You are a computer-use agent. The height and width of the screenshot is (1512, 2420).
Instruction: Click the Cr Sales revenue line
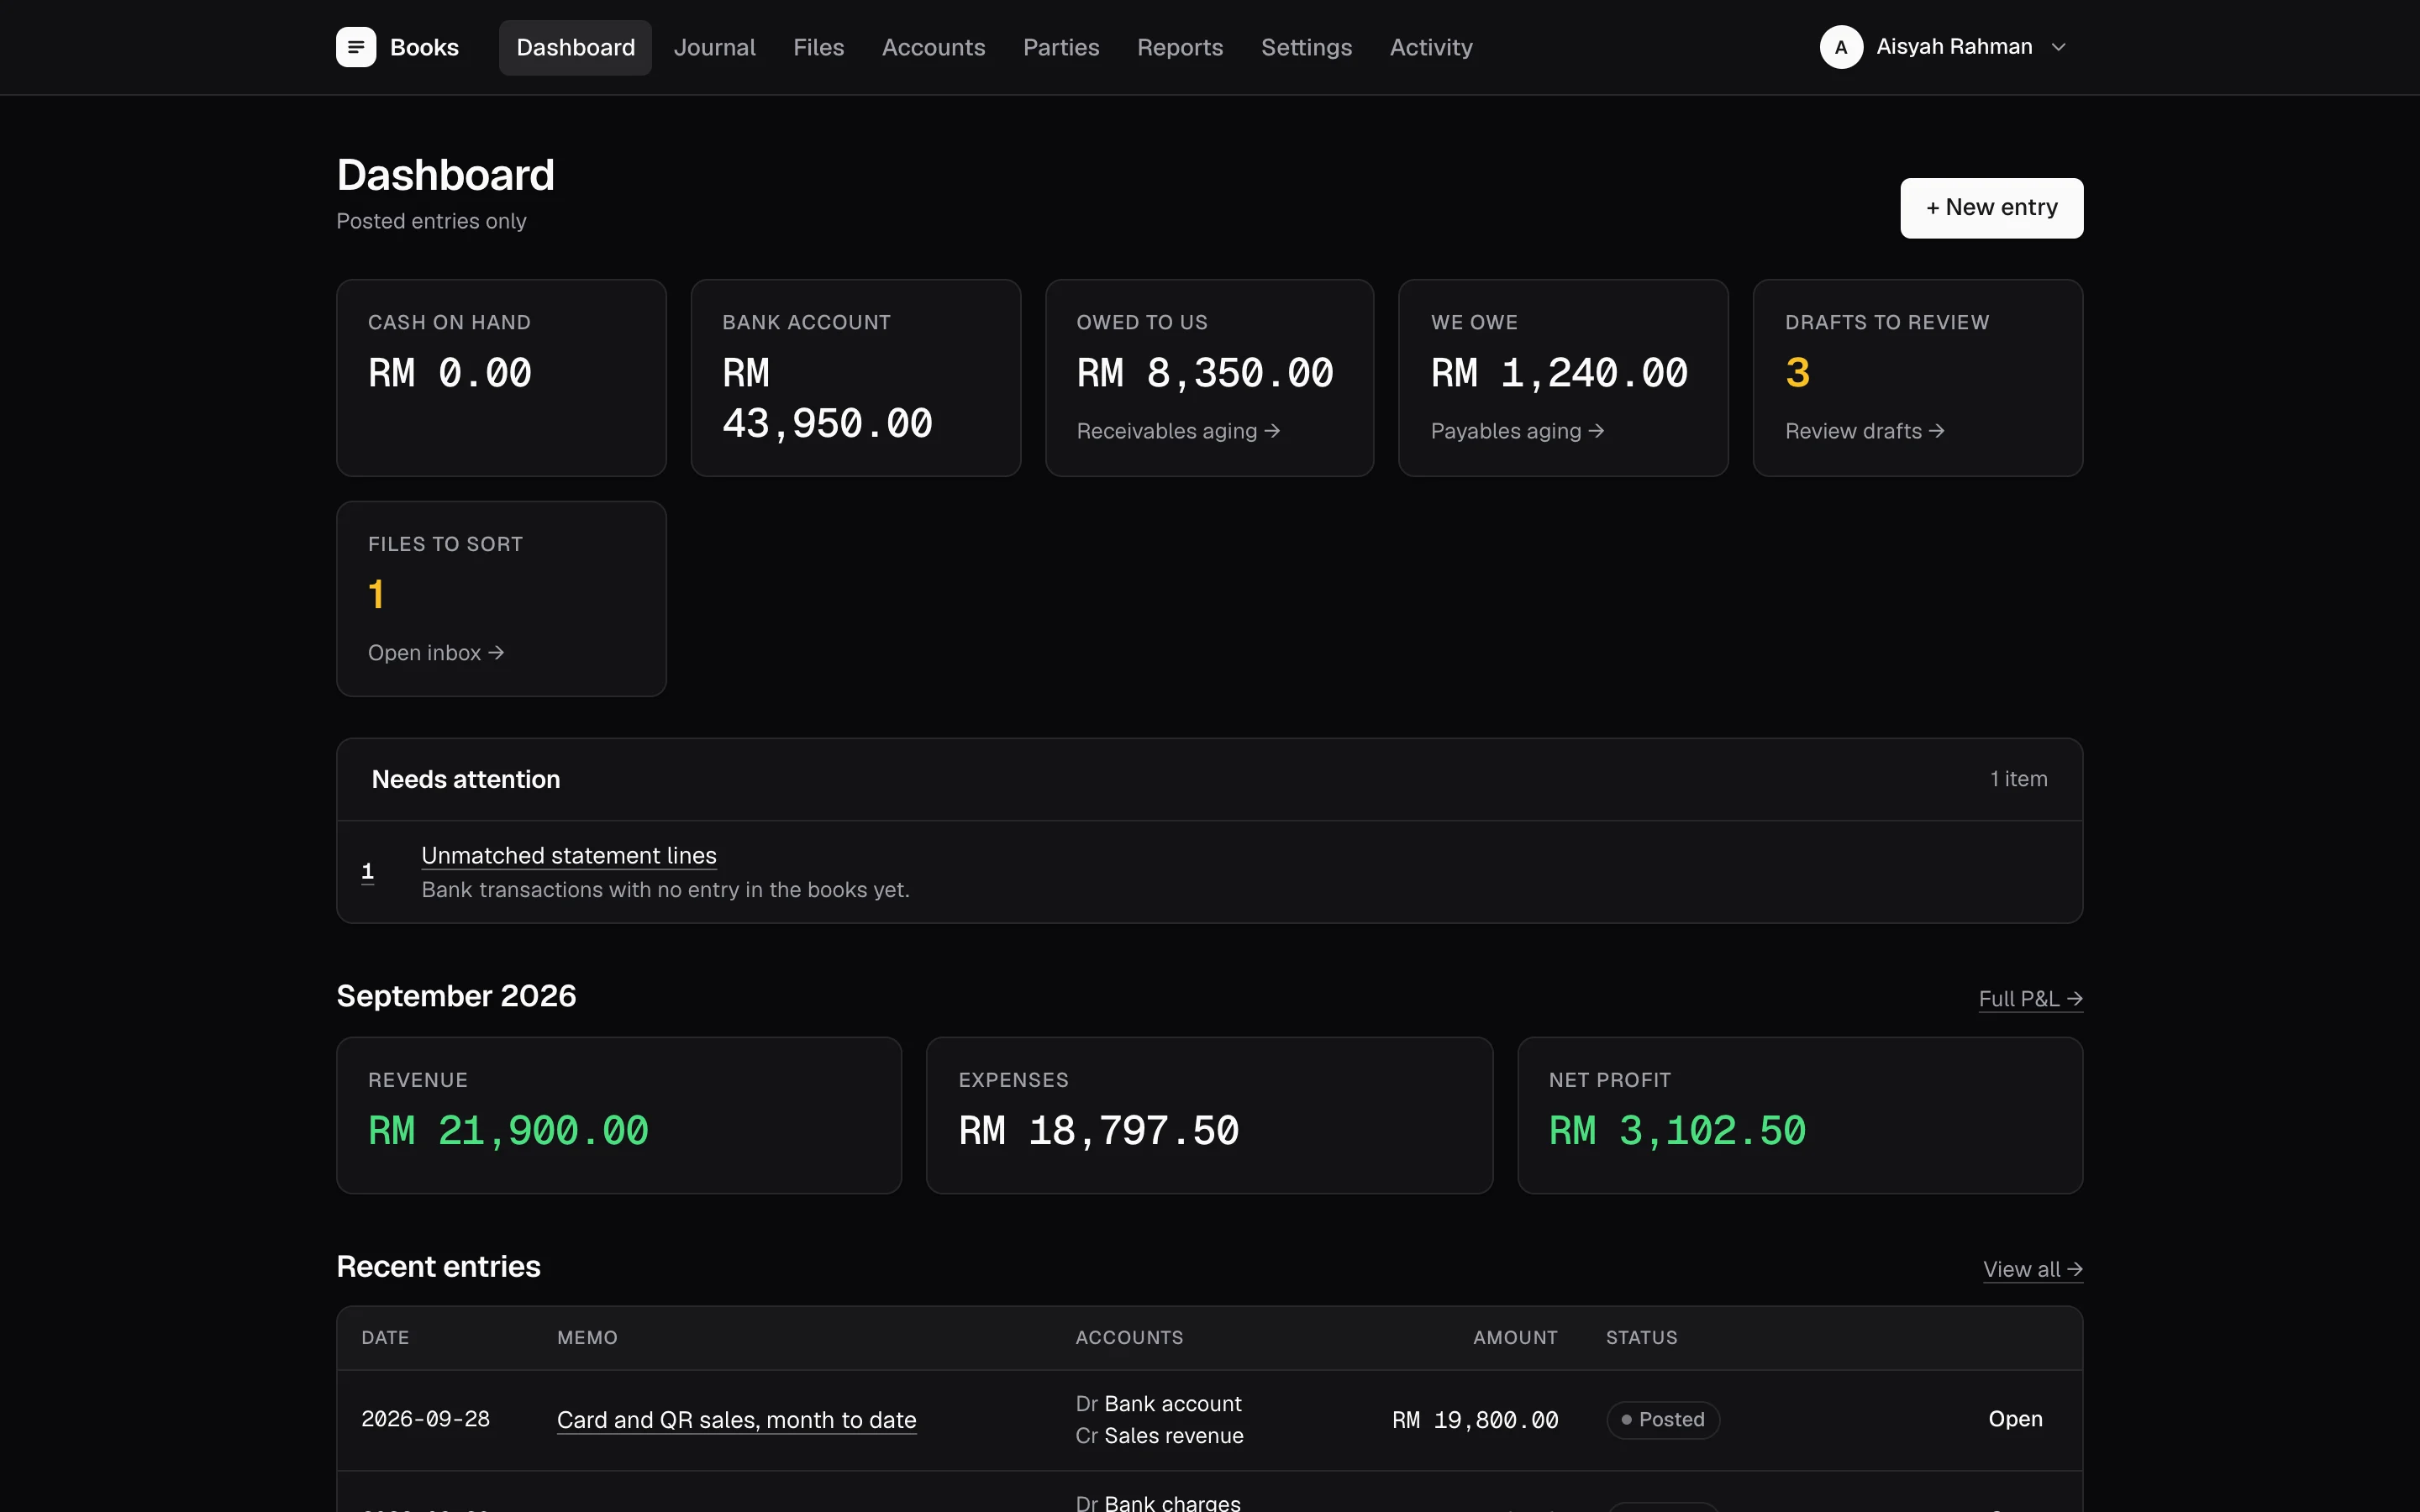tap(1159, 1436)
